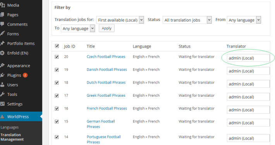Click the Title column header

click(x=91, y=46)
